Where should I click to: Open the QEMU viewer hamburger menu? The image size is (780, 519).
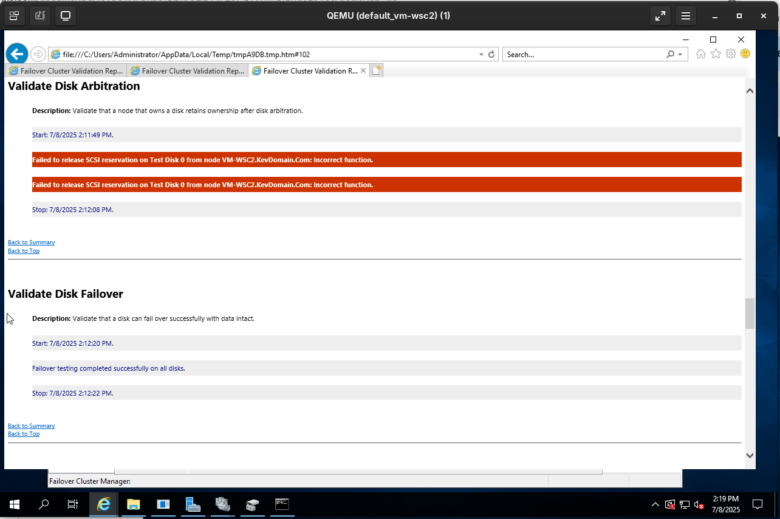tap(686, 16)
